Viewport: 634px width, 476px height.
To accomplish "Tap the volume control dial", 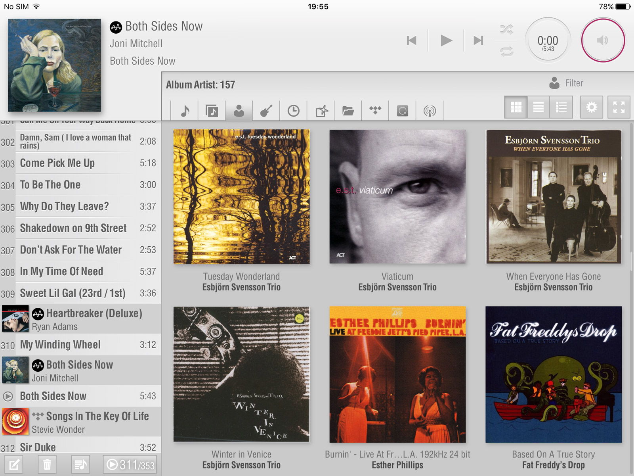I will point(602,40).
